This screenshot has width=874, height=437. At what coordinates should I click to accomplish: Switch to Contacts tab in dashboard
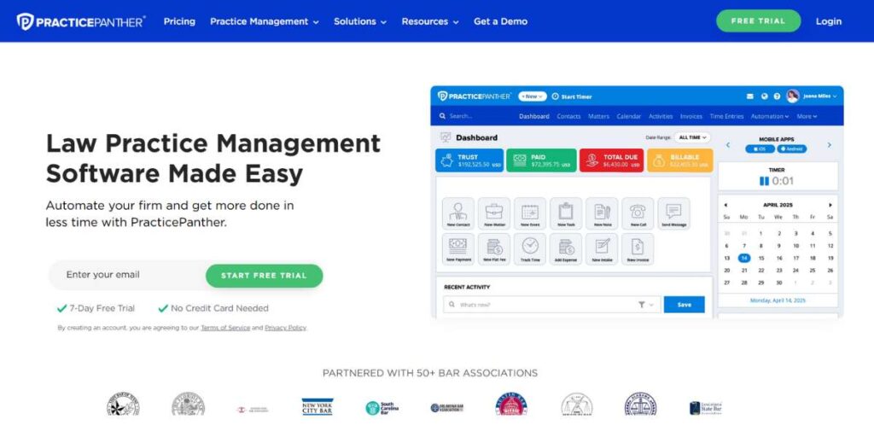568,116
